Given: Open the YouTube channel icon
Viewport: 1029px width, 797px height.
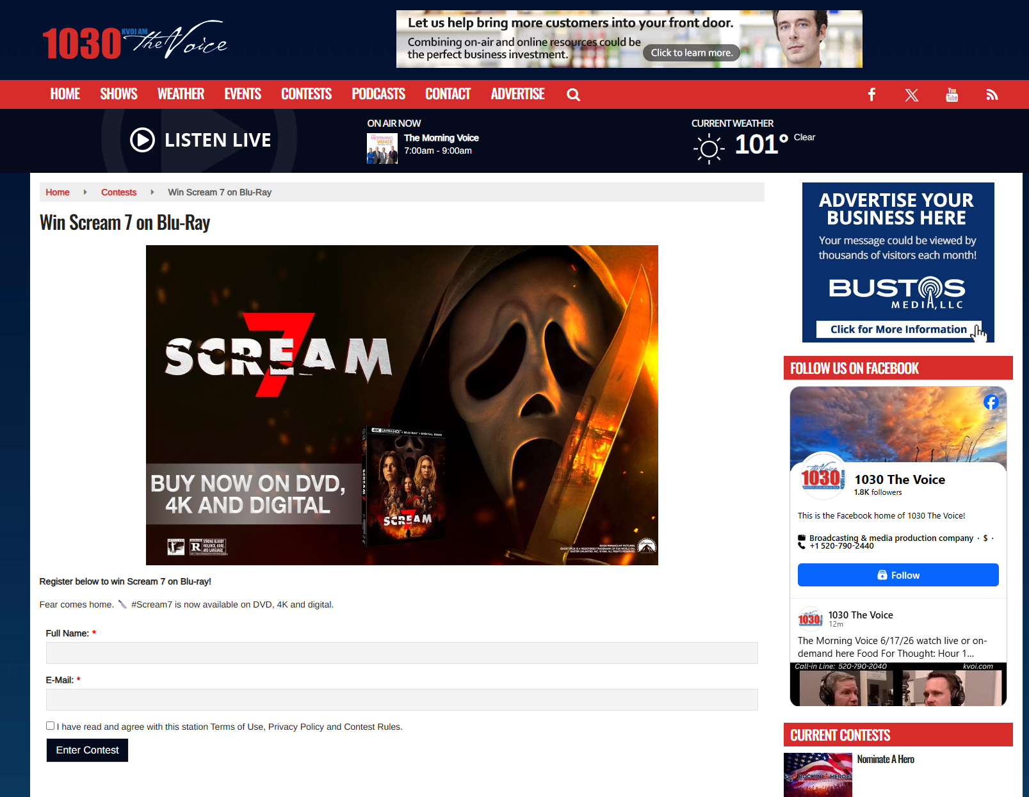Looking at the screenshot, I should (x=952, y=95).
